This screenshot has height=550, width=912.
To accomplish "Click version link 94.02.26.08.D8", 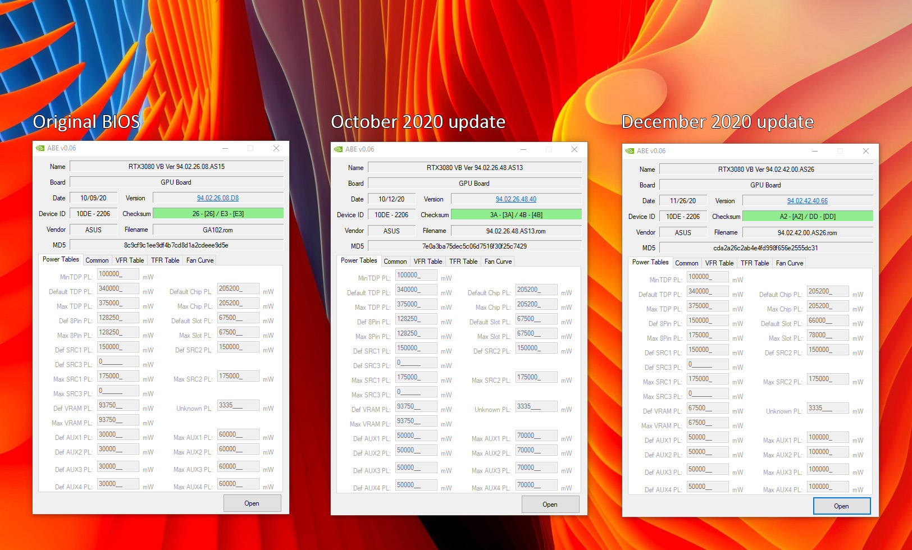I will 218,198.
